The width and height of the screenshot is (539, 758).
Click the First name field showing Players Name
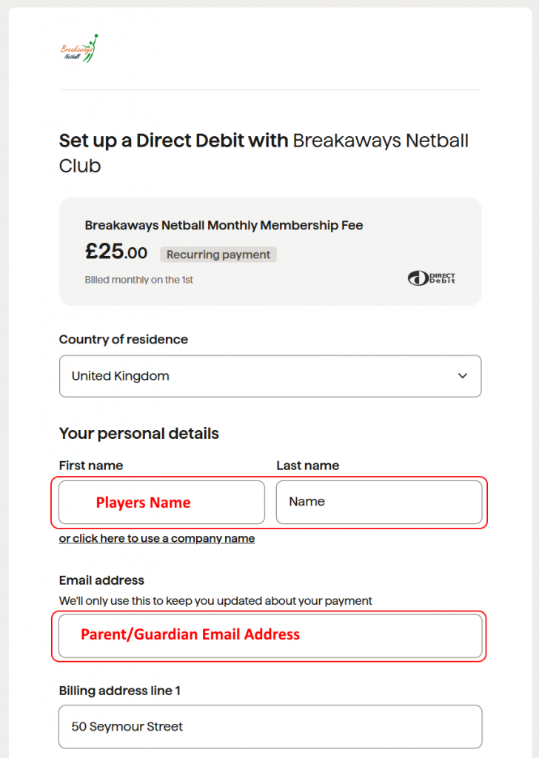(160, 503)
